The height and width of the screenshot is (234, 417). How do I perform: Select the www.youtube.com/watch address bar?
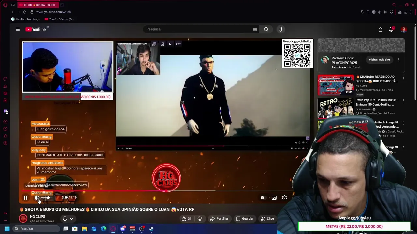coord(53,12)
